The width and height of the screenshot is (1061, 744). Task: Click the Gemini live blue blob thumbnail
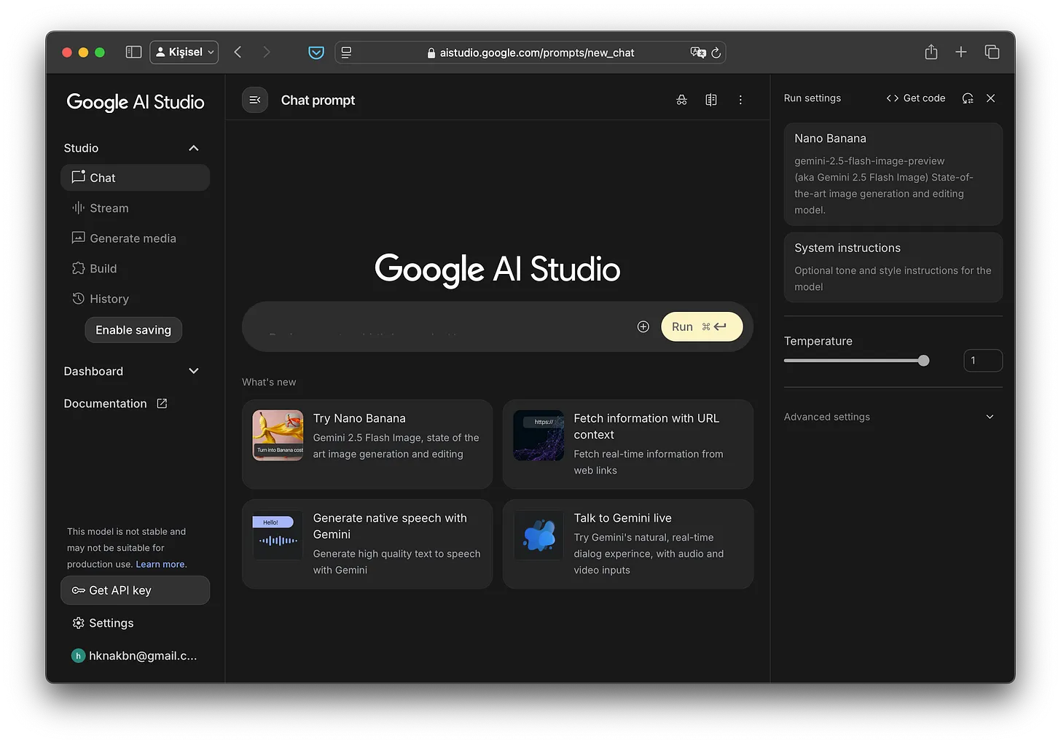pos(539,535)
